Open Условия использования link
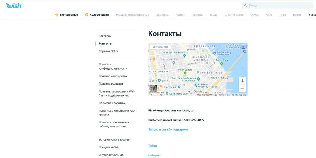Image resolution: width=316 pixels, height=158 pixels. (x=114, y=139)
